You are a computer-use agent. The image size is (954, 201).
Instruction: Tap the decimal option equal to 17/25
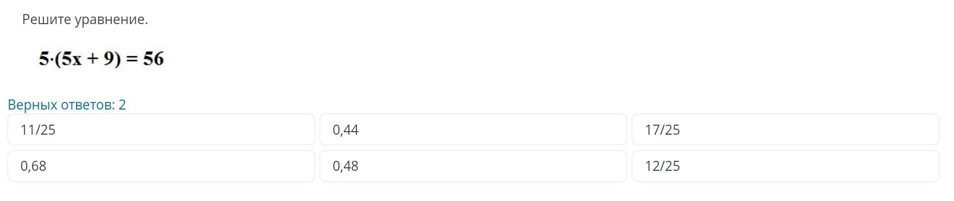point(161,166)
